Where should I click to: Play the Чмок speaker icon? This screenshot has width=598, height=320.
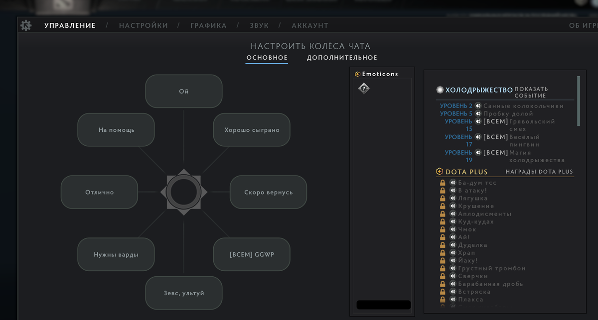coord(452,229)
